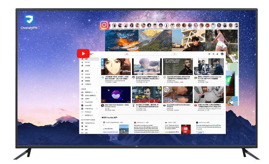Open the CheetahVPN app icon
This screenshot has width=269, height=164.
(x=29, y=19)
